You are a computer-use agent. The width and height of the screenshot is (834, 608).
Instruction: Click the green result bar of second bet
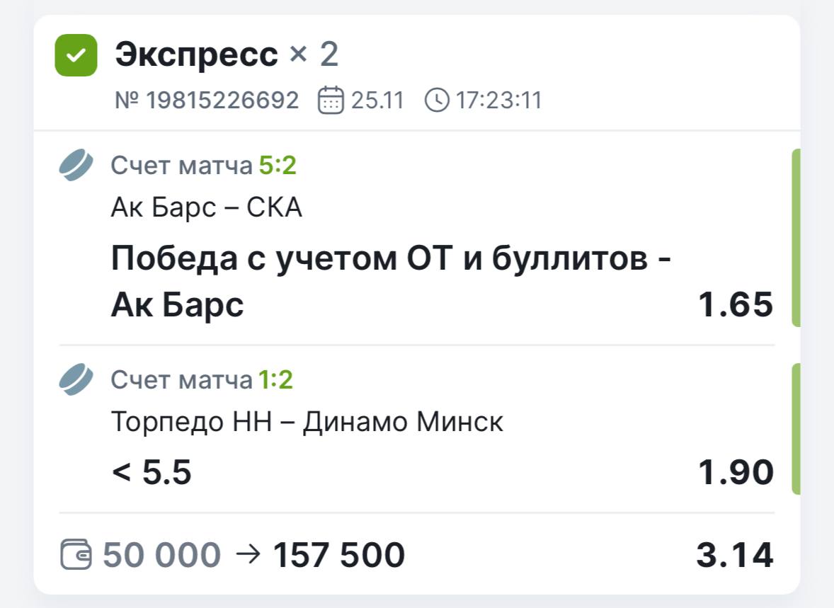(795, 429)
